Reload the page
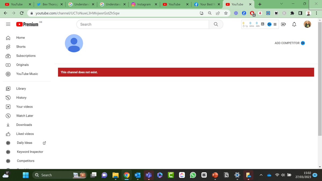Viewport: 322px width, 181px height. click(22, 13)
